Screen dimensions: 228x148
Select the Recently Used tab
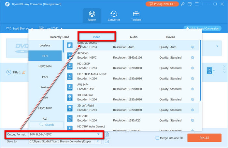tap(60, 37)
